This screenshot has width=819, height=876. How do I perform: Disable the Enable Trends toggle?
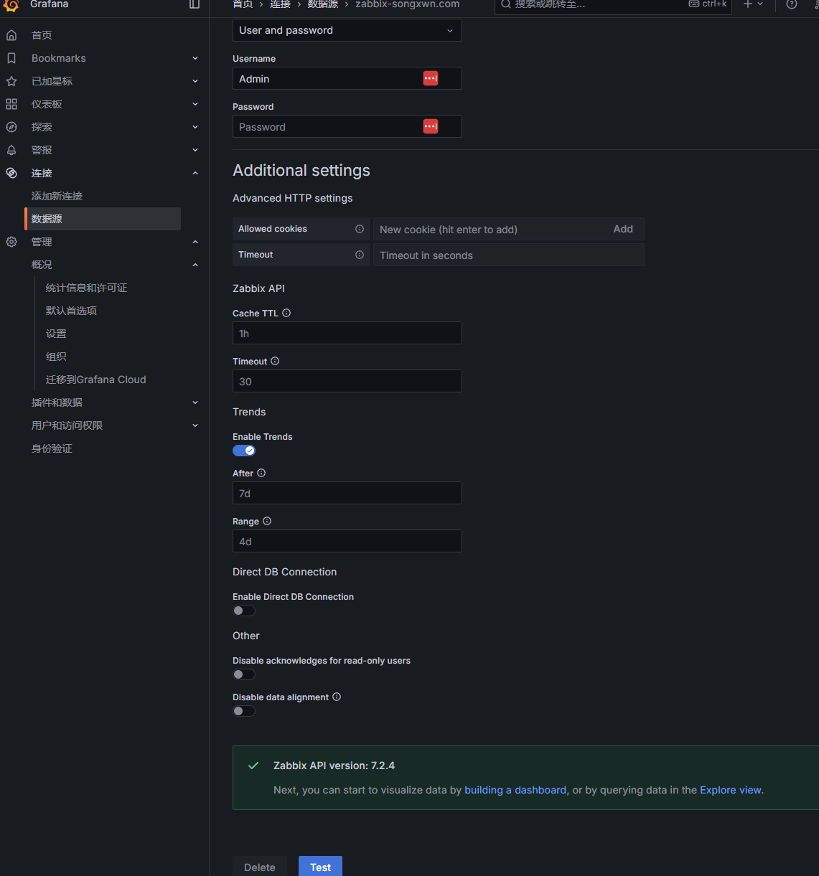tap(244, 451)
